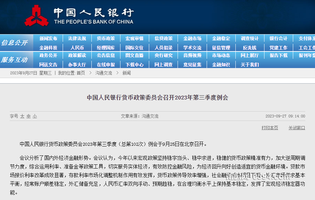The height and width of the screenshot is (200, 315).
Task: Select the 网上调查 item
Action: pos(163,65)
